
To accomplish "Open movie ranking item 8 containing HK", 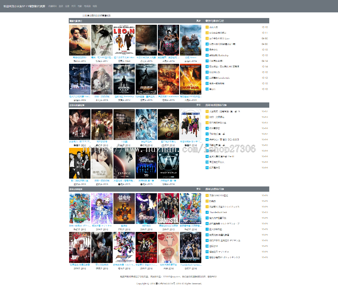I will coord(224,66).
